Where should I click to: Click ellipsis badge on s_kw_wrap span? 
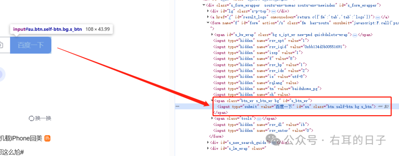355,35
